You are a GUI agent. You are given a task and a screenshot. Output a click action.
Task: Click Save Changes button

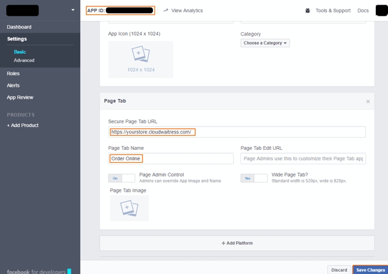coord(369,270)
